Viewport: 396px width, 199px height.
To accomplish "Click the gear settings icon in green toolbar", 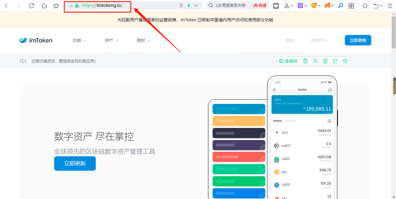I will click(x=345, y=61).
